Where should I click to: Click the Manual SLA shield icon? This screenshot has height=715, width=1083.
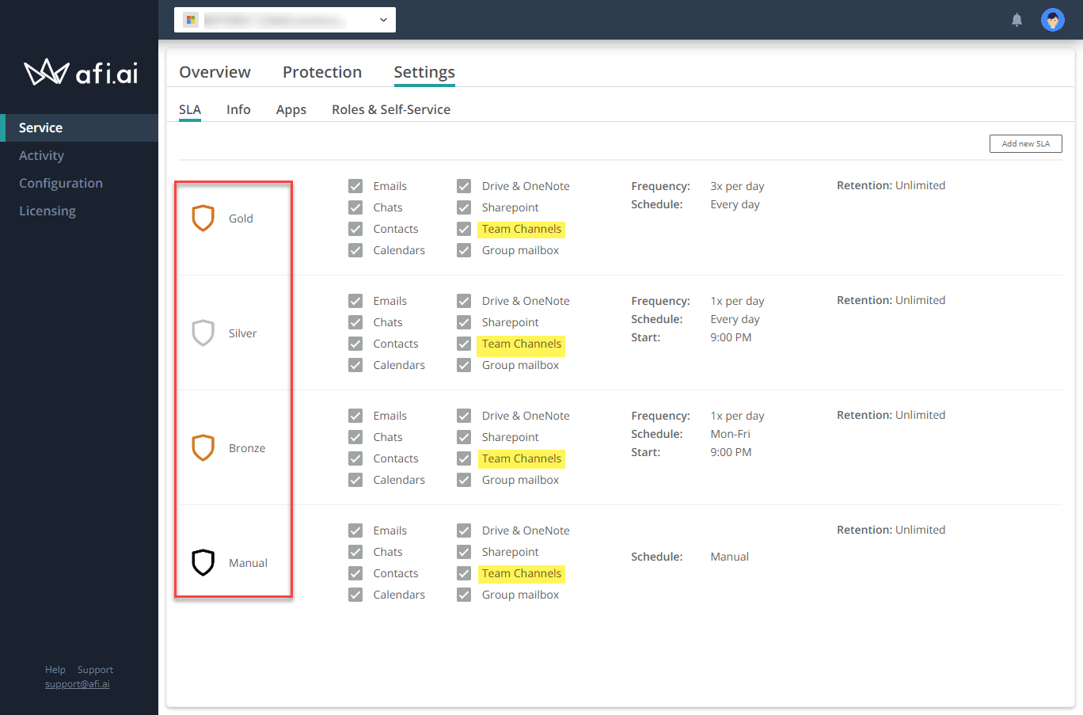tap(203, 563)
